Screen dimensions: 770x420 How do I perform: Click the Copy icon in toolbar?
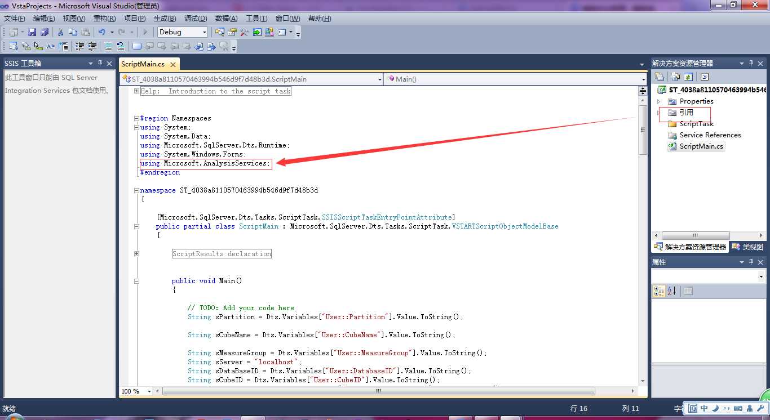tap(73, 32)
